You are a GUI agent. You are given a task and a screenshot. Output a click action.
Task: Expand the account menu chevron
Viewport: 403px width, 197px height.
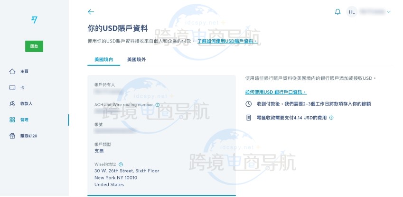pyautogui.click(x=389, y=12)
